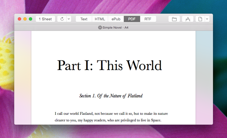Click the document page icon
Viewport: 227px width, 138px height.
point(200,19)
